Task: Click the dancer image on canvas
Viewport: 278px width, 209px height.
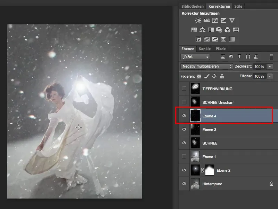Action: click(x=74, y=111)
